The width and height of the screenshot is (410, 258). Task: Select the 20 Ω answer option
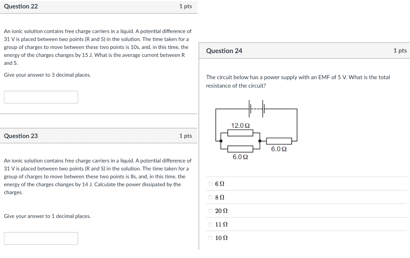210,211
